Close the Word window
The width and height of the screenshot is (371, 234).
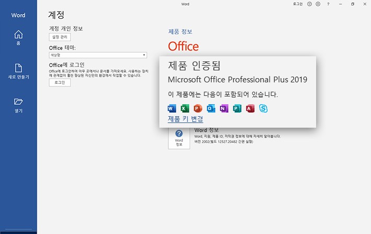365,4
